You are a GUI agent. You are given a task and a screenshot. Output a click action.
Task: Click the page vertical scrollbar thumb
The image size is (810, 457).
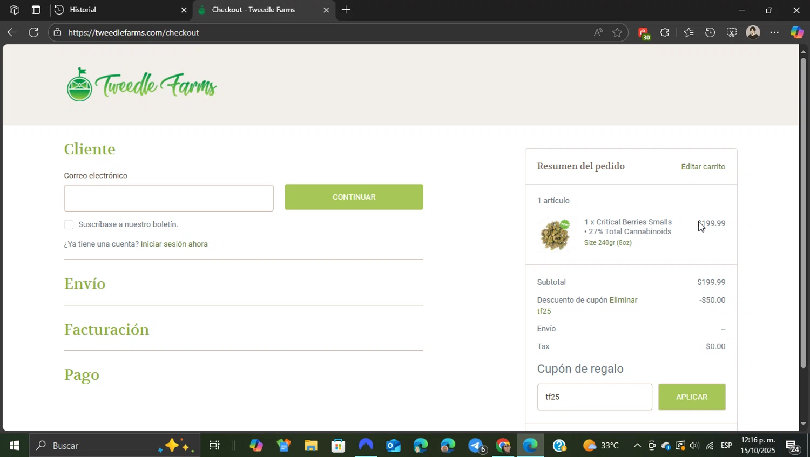click(x=803, y=213)
